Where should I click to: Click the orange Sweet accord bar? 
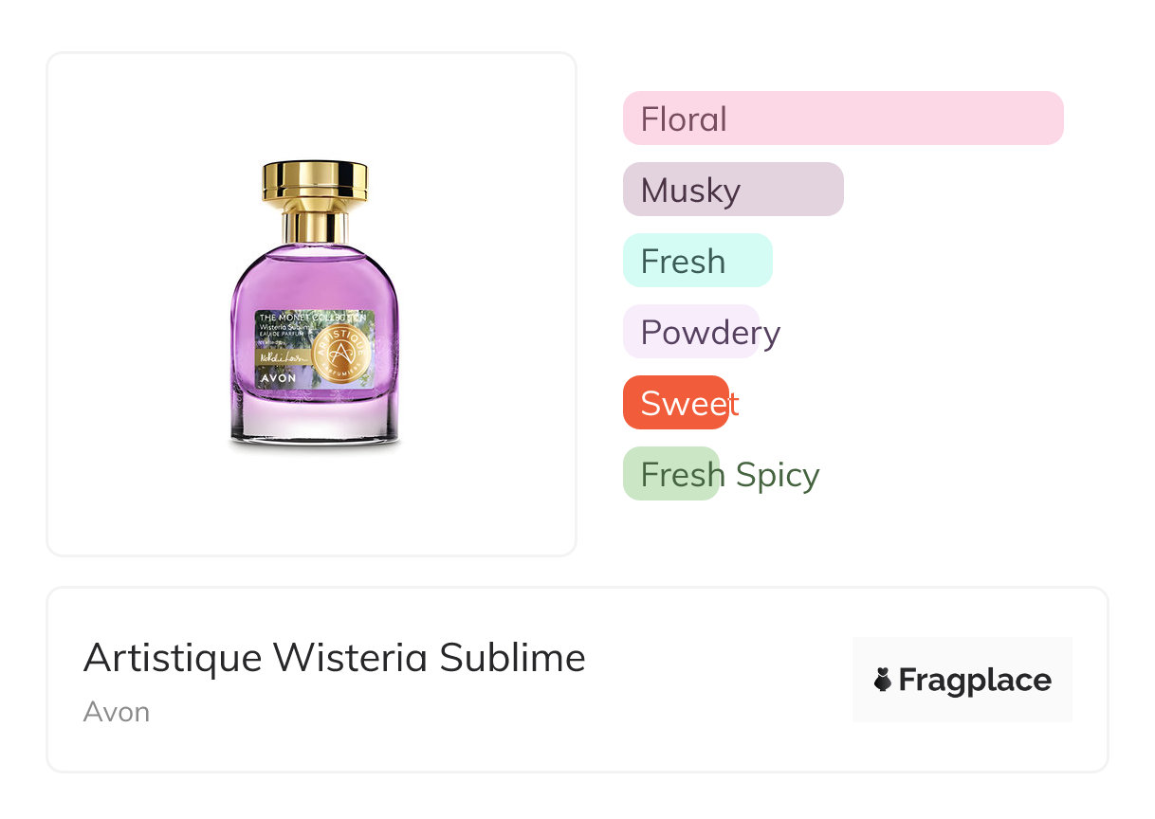pos(675,403)
